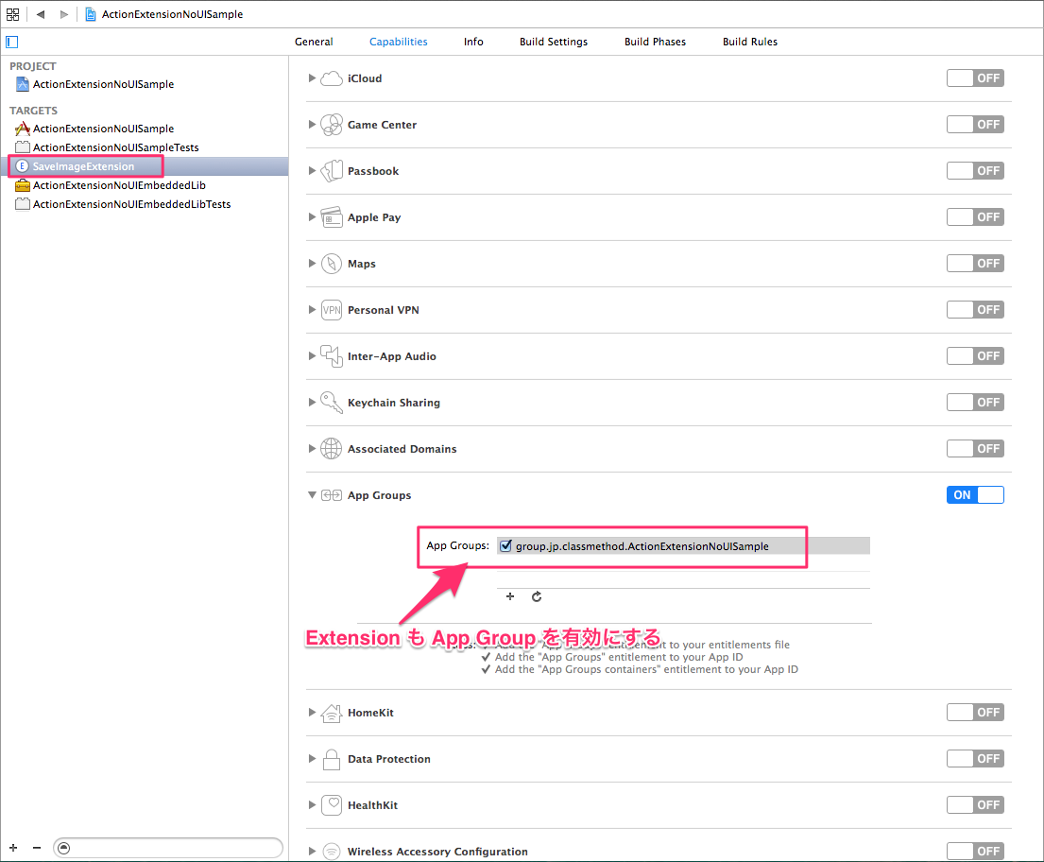1044x862 pixels.
Task: Expand the Maps section
Action: coord(312,264)
